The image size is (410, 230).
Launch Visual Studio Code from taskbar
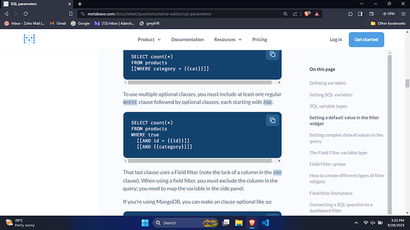point(265,223)
